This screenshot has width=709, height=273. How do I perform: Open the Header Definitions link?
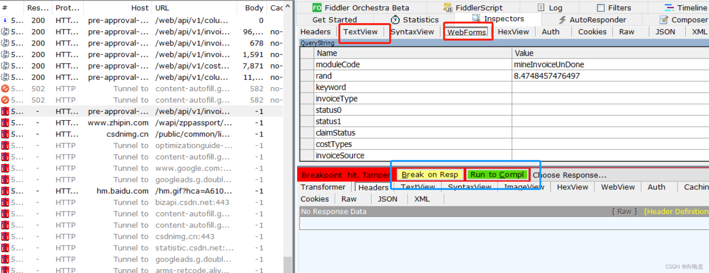pos(676,212)
